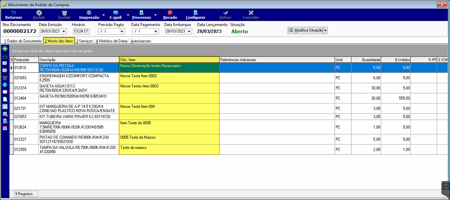Click the row indicator arrow for 012616

(11, 67)
